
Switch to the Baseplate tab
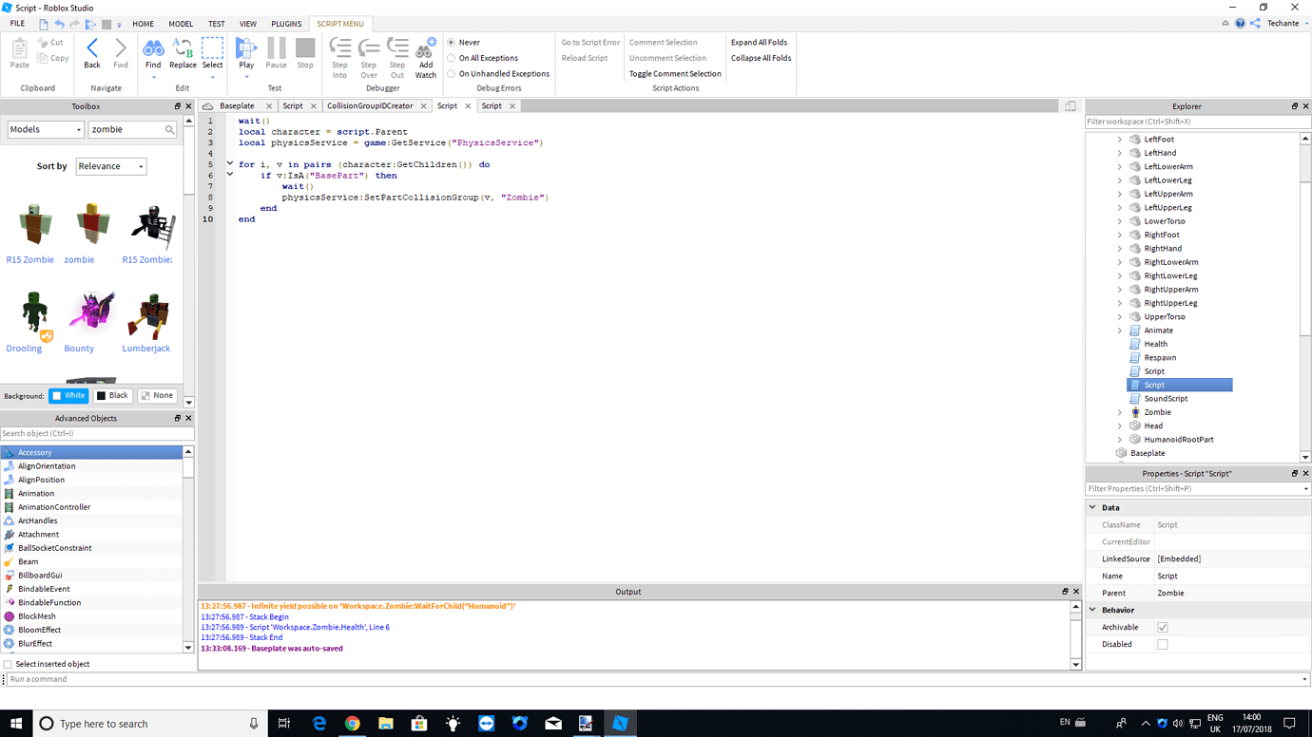click(x=237, y=105)
